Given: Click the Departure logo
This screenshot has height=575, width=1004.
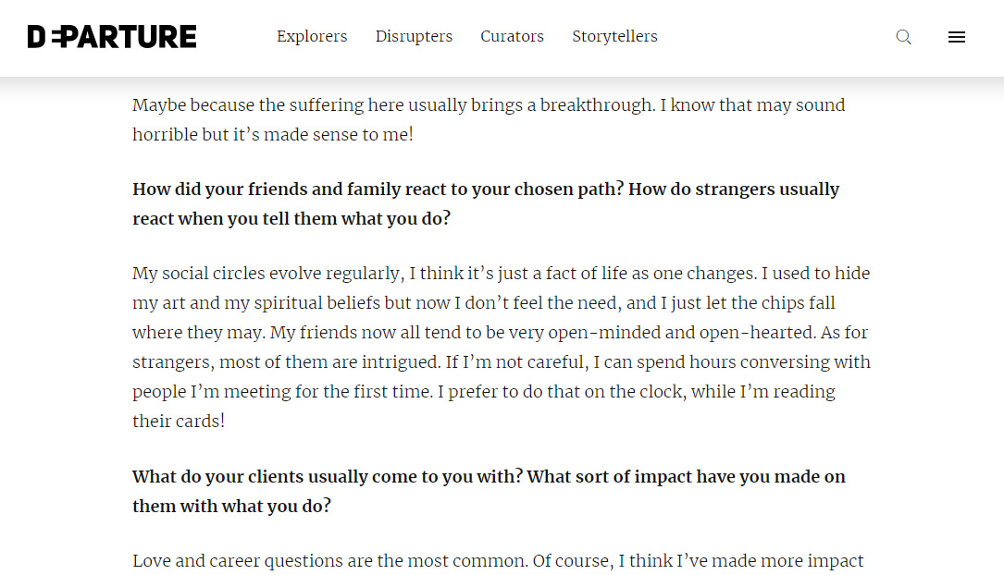Looking at the screenshot, I should coord(112,36).
